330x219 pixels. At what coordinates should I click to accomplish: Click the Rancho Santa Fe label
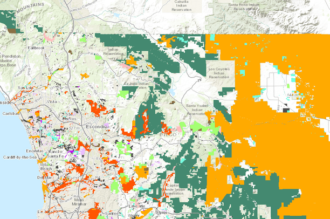(56, 154)
